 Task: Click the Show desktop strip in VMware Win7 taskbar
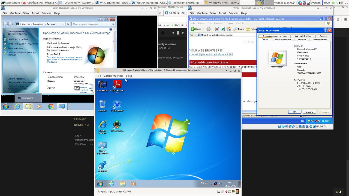[239, 184]
